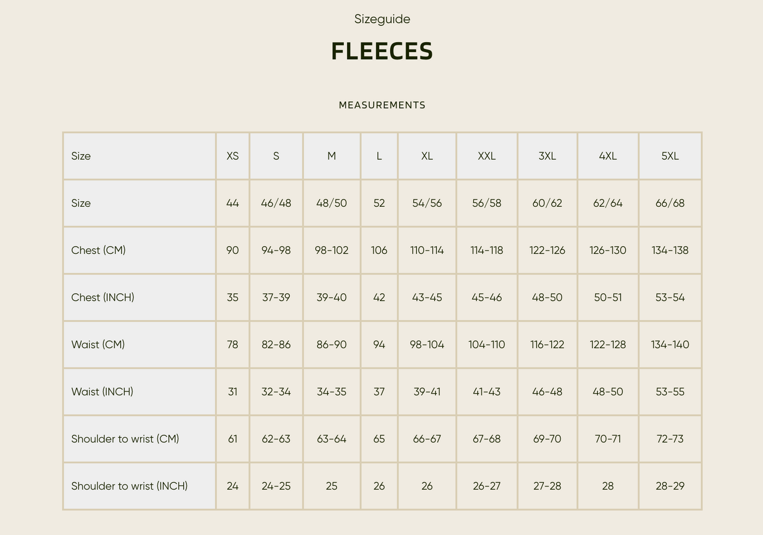Viewport: 763px width, 535px height.
Task: Select the 66/68 size cell
Action: click(x=670, y=203)
